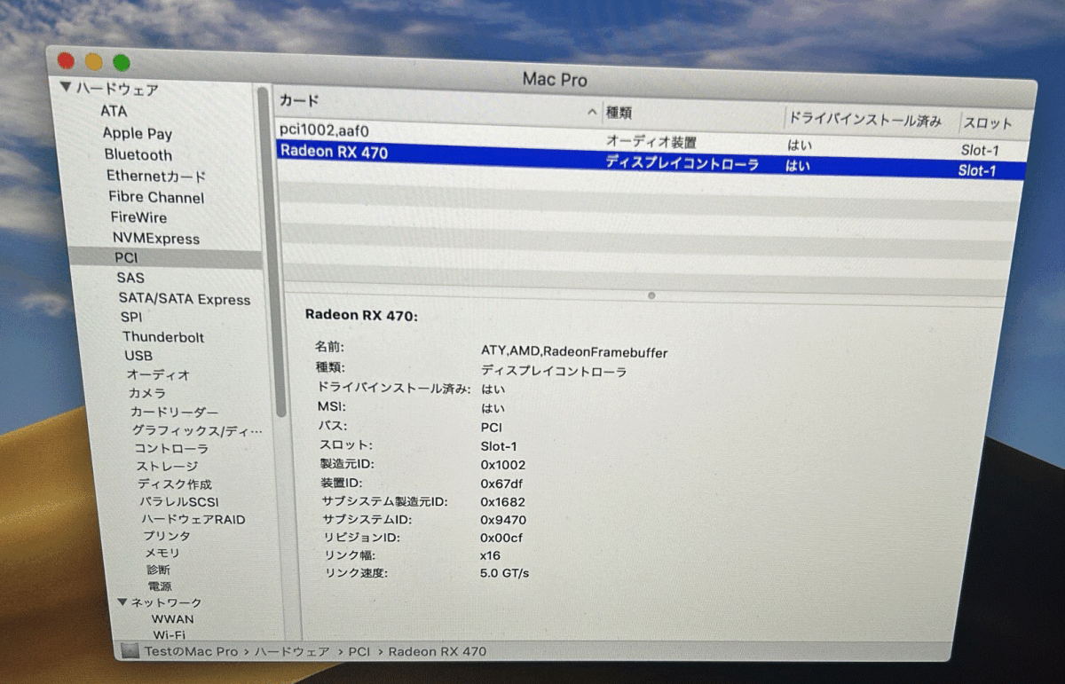Select NVMExpress in the sidebar
The height and width of the screenshot is (684, 1065).
point(156,238)
